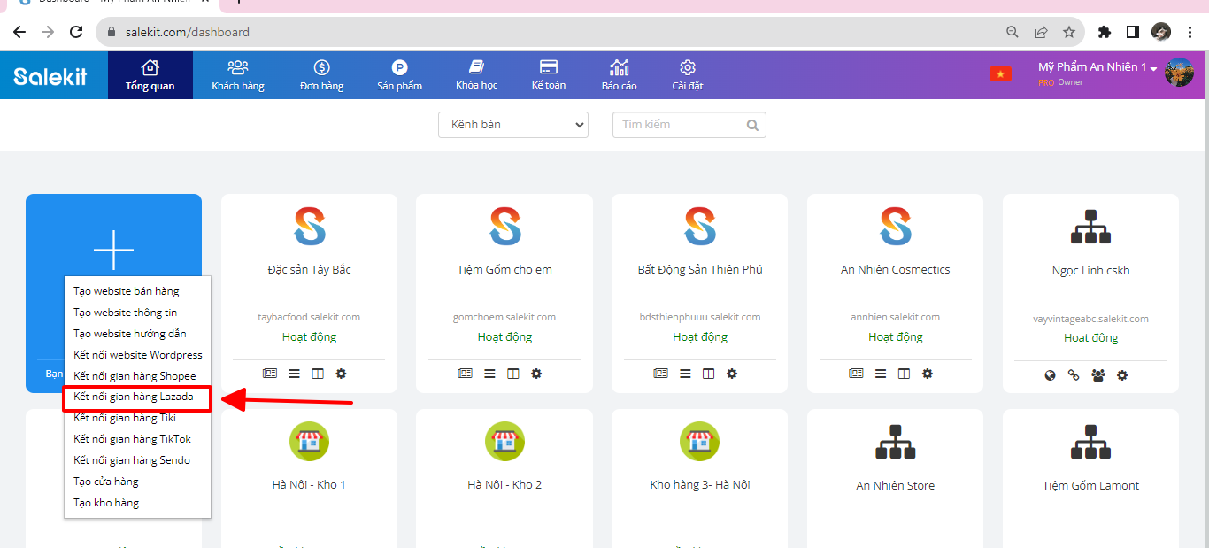The width and height of the screenshot is (1209, 548).
Task: Click the Vietnam flag language icon
Action: pyautogui.click(x=1000, y=74)
